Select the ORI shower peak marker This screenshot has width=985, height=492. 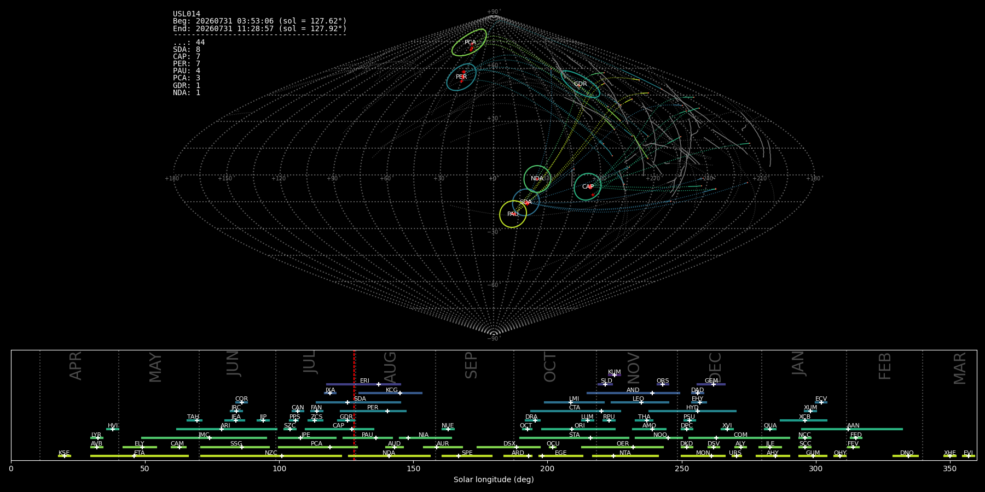point(572,429)
